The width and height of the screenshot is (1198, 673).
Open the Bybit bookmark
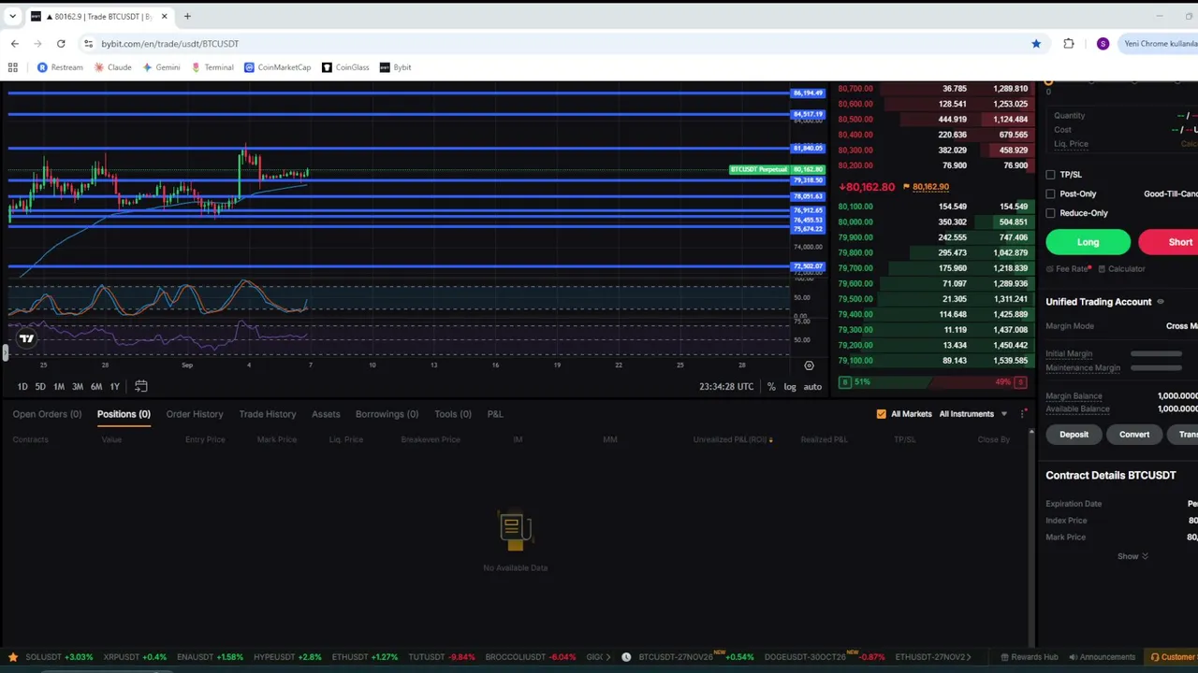pos(395,67)
